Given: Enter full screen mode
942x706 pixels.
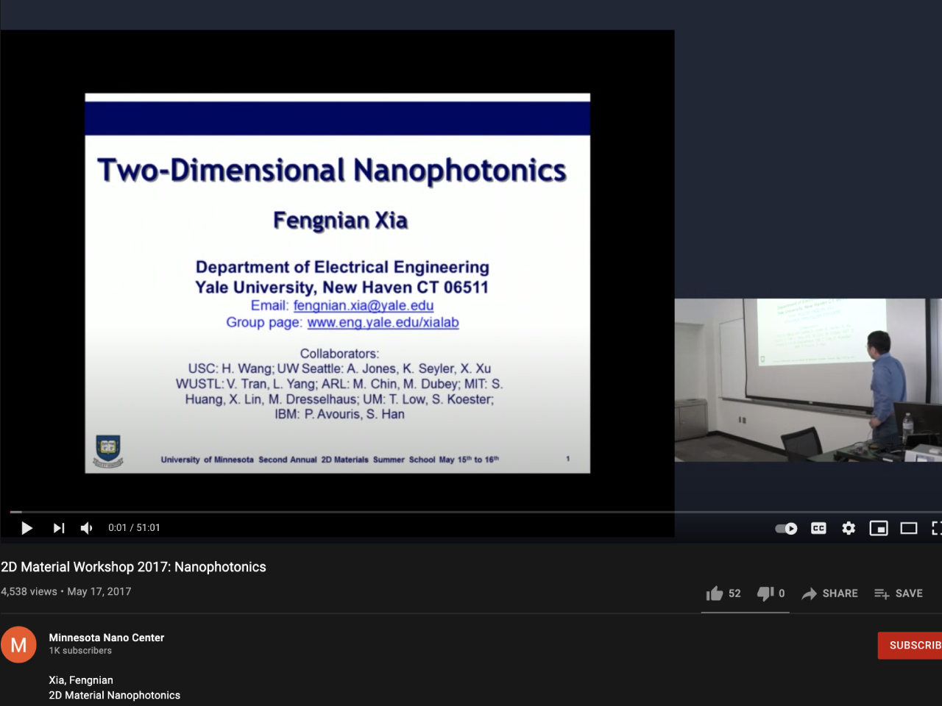Looking at the screenshot, I should [936, 528].
